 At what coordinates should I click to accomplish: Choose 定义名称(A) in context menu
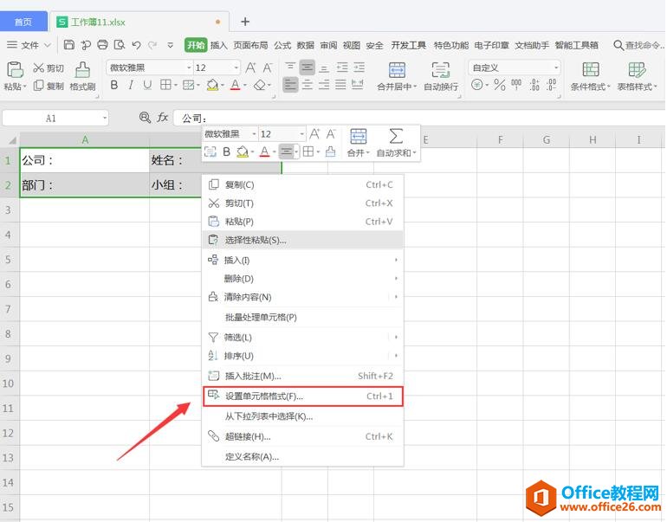coord(302,456)
